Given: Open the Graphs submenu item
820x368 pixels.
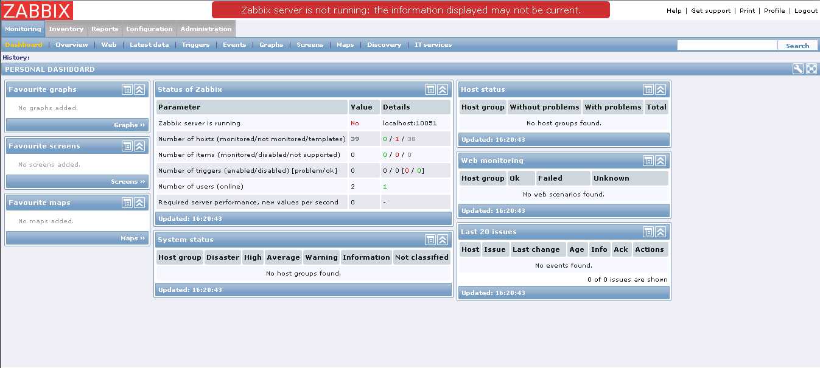Looking at the screenshot, I should pyautogui.click(x=272, y=45).
